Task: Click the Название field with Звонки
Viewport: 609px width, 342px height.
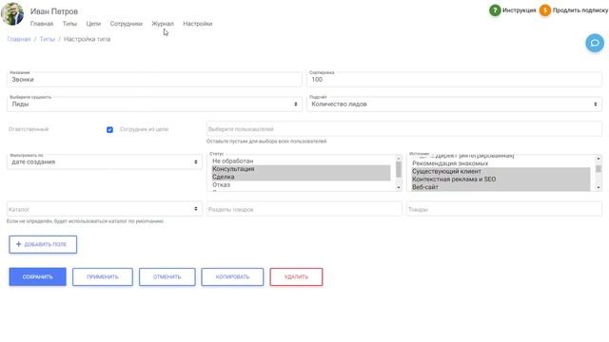Action: (x=154, y=79)
